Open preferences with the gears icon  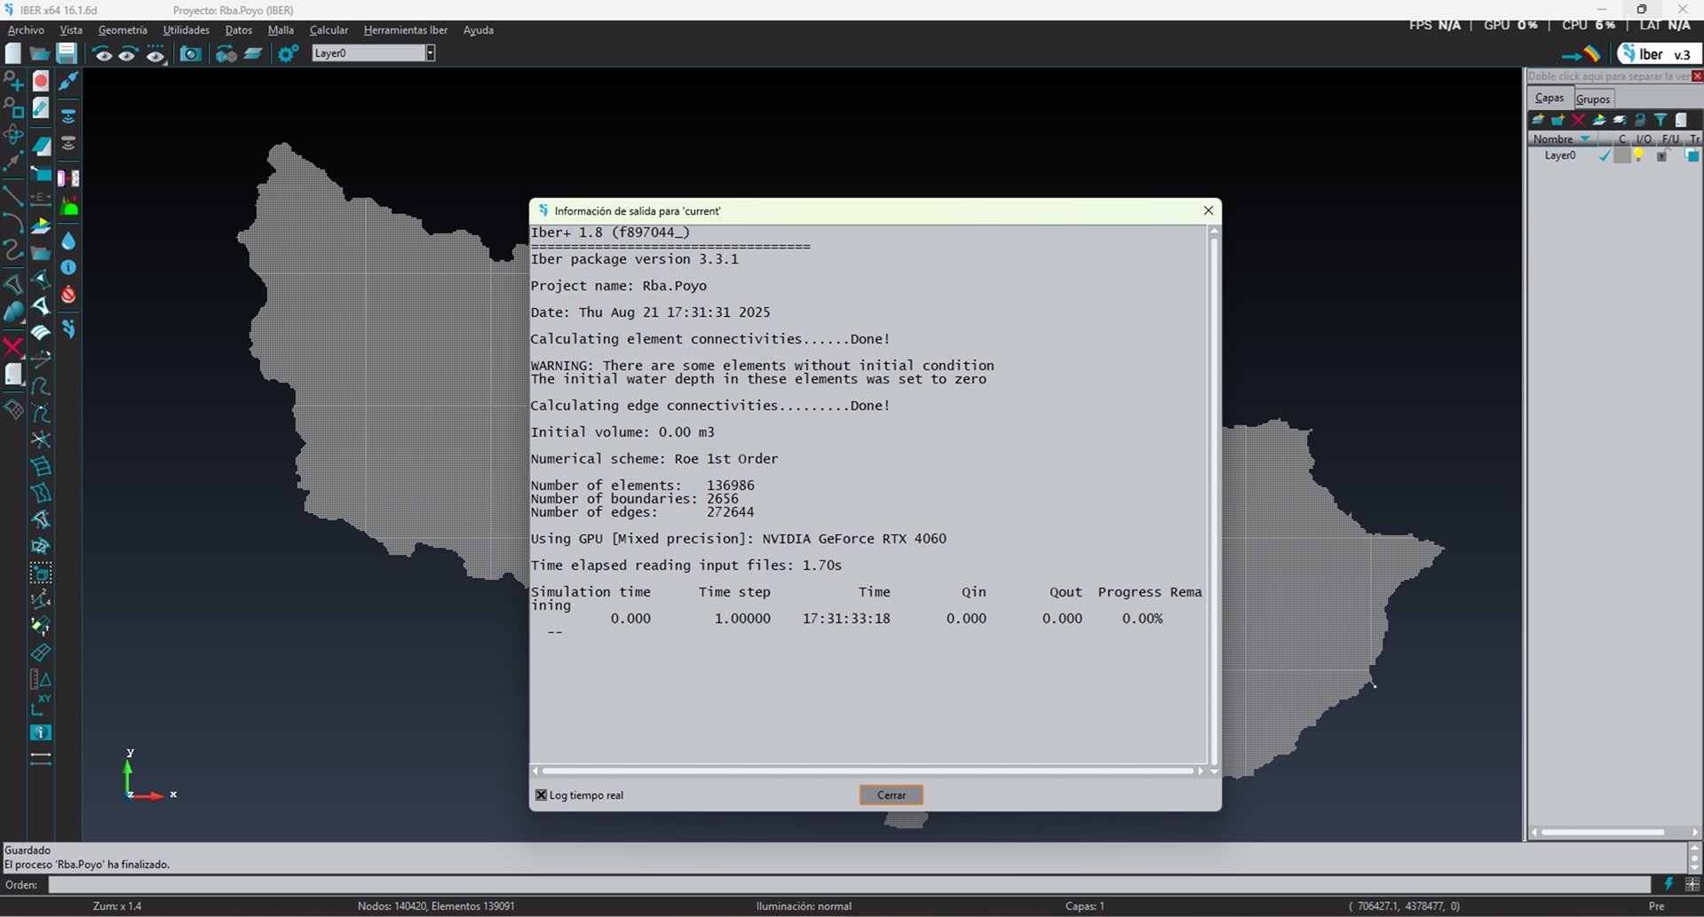pos(288,54)
